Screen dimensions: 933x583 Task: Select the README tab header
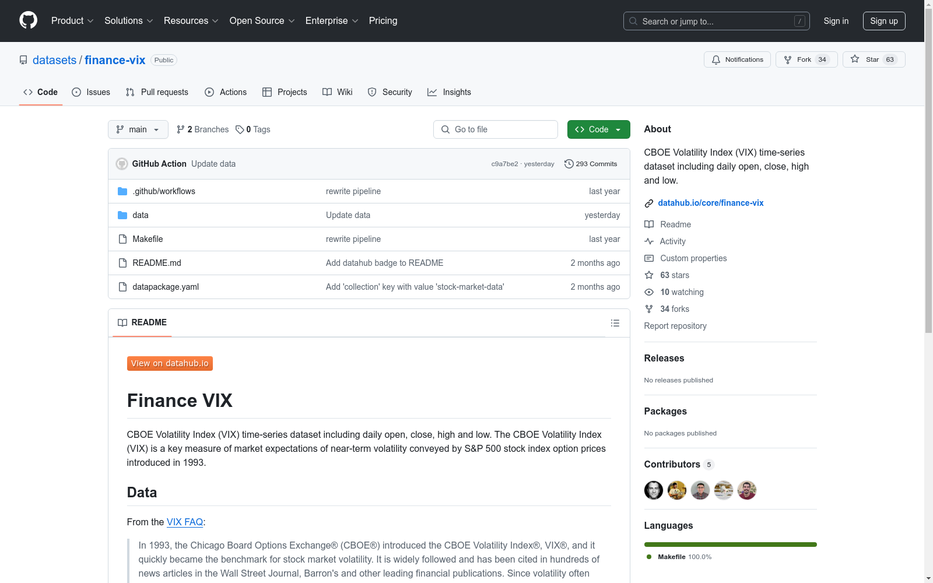pyautogui.click(x=142, y=322)
